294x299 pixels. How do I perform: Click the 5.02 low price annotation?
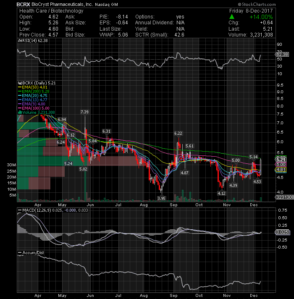83,169
